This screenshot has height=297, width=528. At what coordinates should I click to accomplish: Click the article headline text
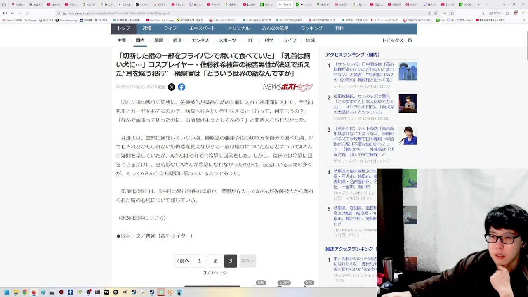click(x=213, y=65)
